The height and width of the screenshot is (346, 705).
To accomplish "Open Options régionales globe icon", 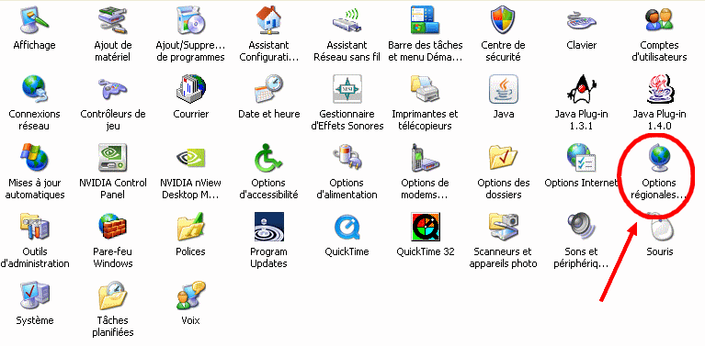I will click(659, 159).
